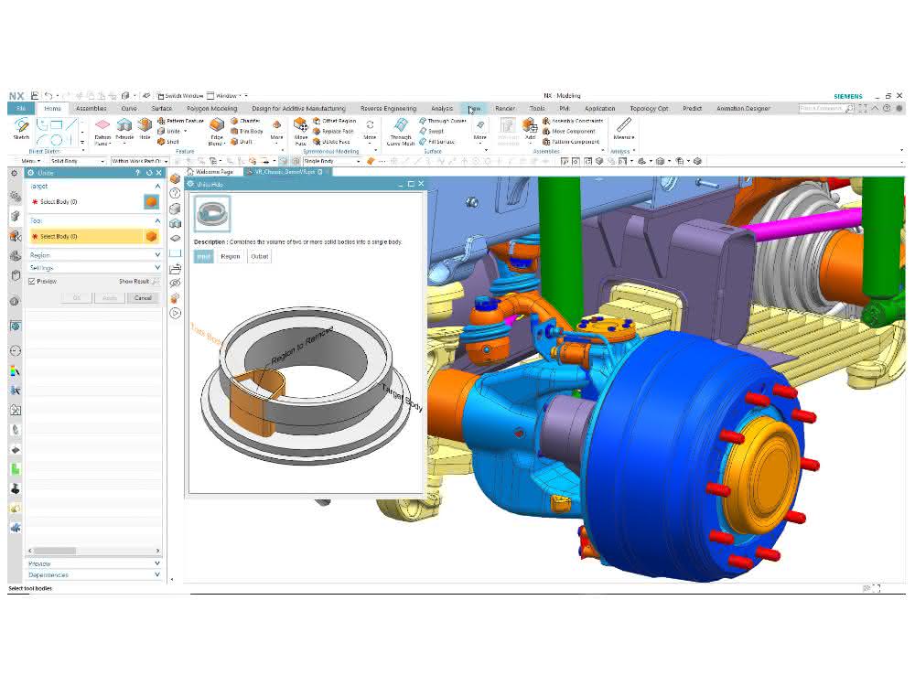The height and width of the screenshot is (686, 915).
Task: Select the Region tab in the help window
Action: (231, 257)
